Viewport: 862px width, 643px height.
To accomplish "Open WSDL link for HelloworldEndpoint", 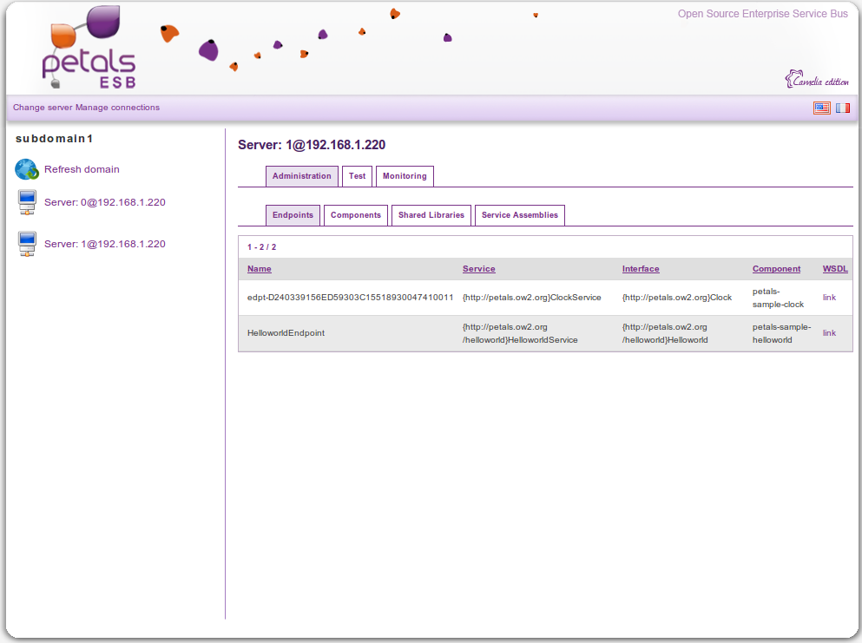I will point(829,333).
